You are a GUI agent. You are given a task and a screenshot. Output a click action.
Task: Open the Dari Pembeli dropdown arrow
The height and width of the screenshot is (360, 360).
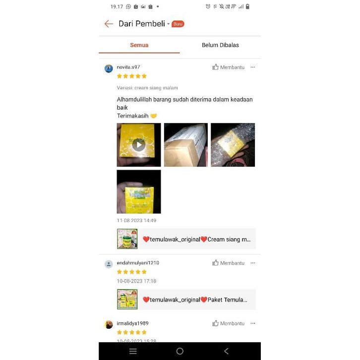[168, 24]
